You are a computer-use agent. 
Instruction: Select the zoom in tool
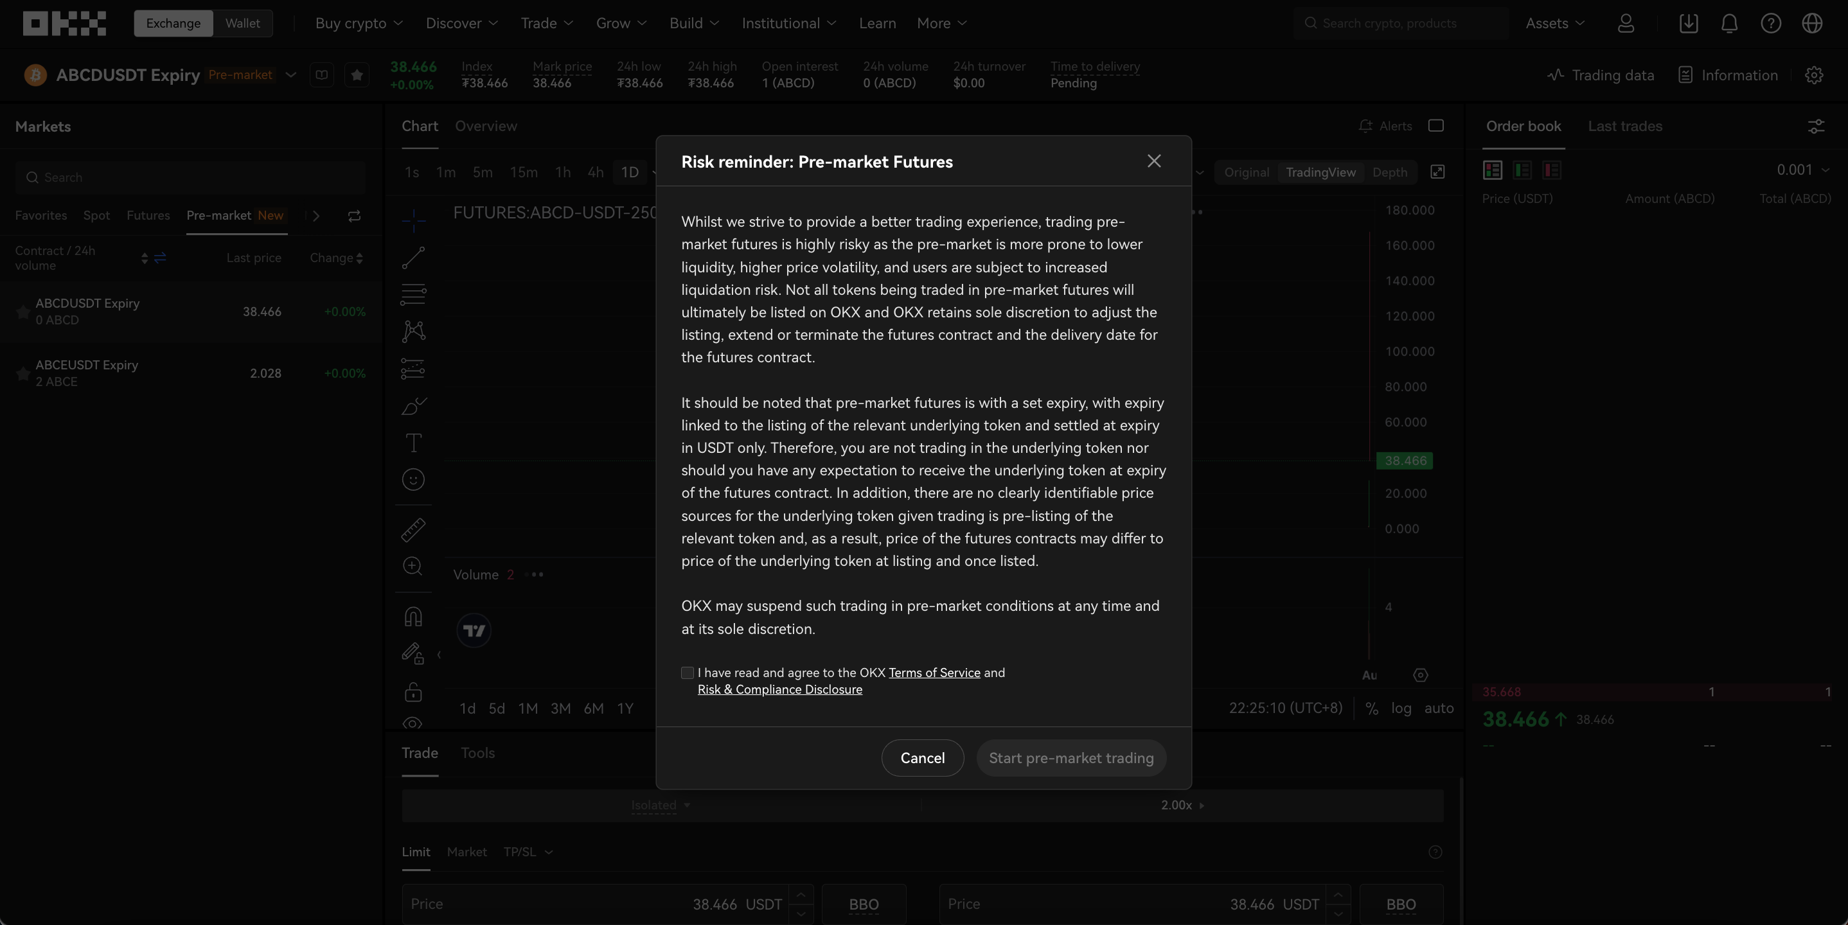click(x=413, y=567)
